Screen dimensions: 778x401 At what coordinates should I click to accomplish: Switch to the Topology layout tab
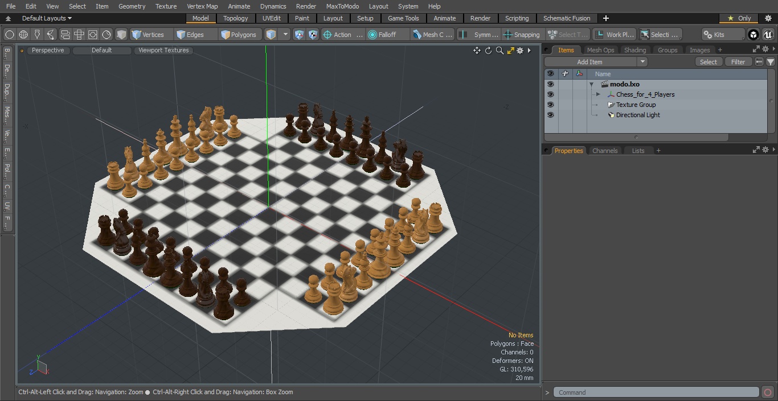point(236,18)
